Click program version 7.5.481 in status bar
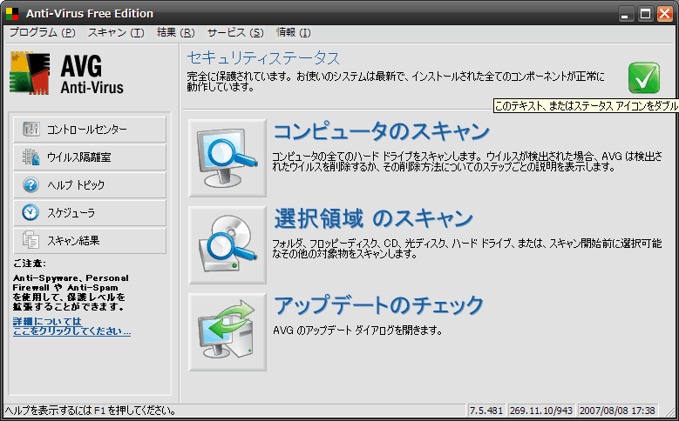Image resolution: width=679 pixels, height=421 pixels. coord(486,411)
